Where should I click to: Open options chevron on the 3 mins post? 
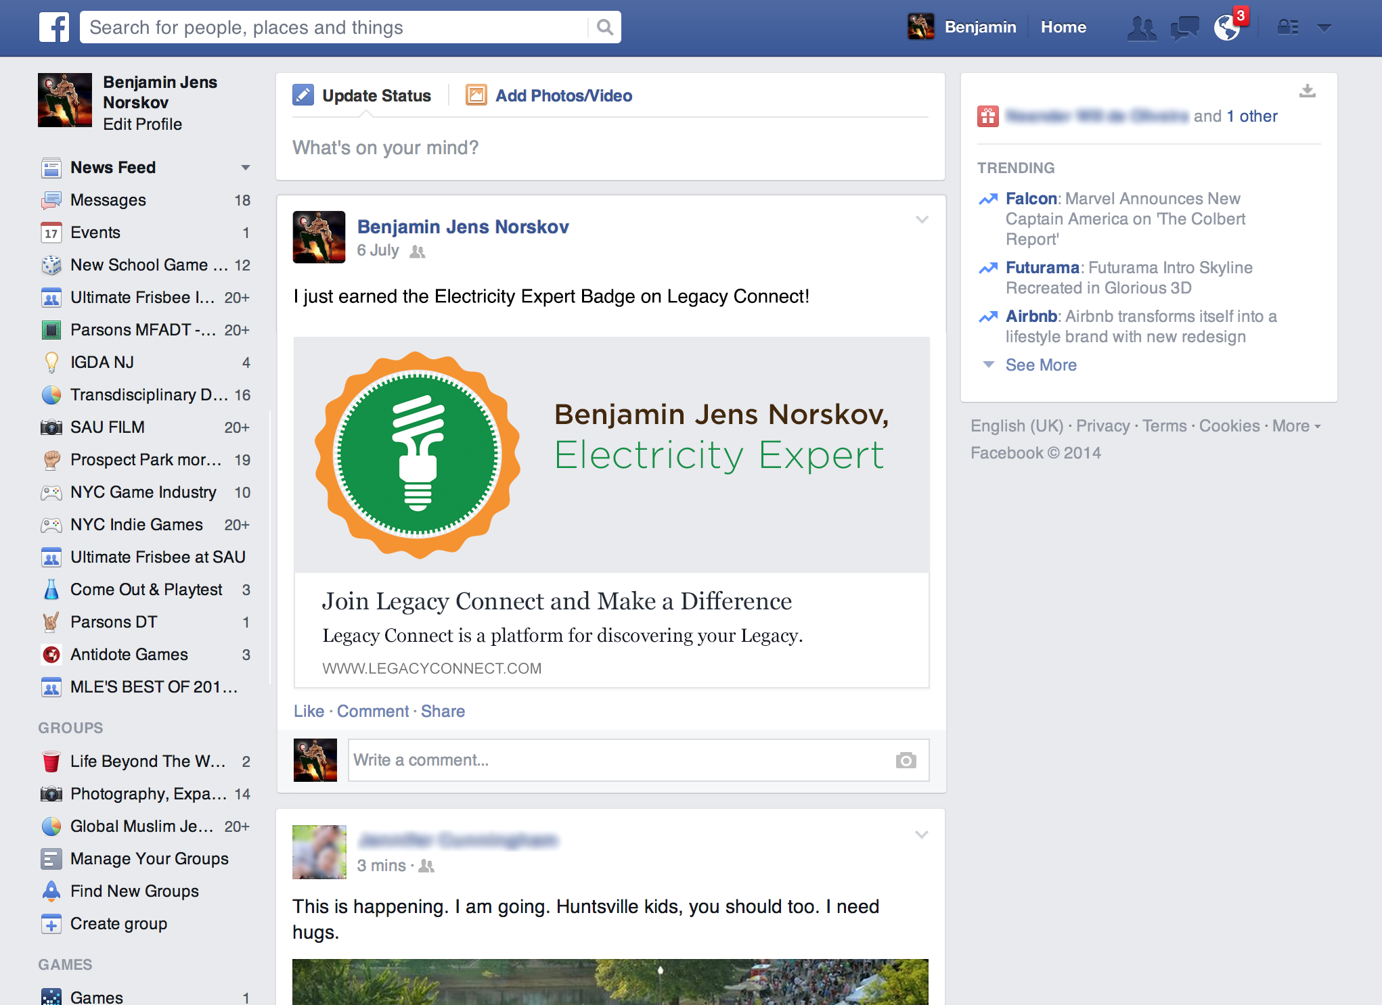(x=922, y=835)
